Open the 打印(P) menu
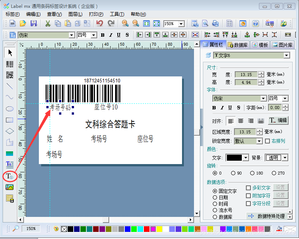 coord(96,14)
